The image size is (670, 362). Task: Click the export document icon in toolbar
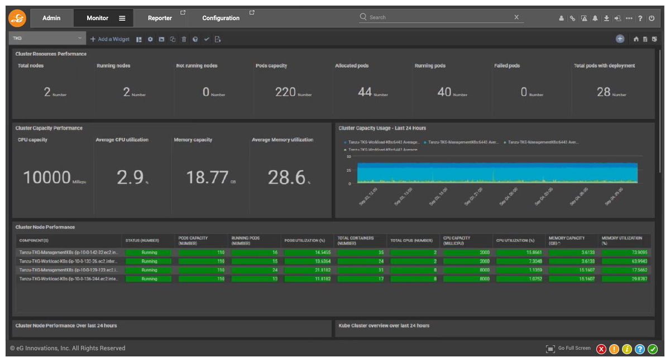[x=218, y=39]
